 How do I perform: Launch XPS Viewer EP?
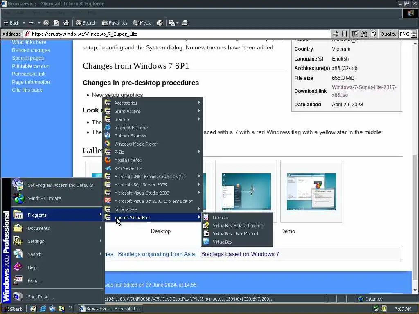click(153, 168)
